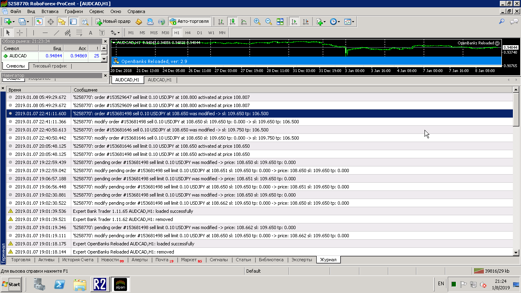Select the horizontal line tool
Screen dimensions: 521x293
tap(45, 33)
